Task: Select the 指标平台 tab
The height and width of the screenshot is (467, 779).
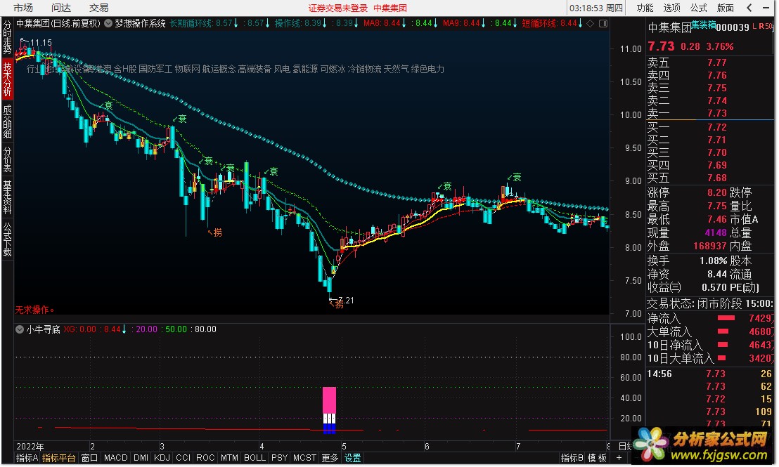Action: coord(58,458)
